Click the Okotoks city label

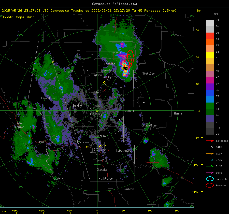pyautogui.click(x=102, y=169)
